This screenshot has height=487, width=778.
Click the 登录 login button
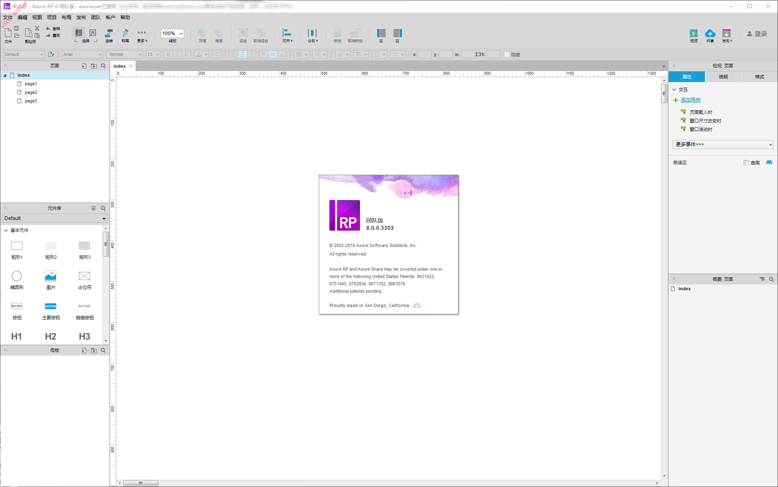757,34
